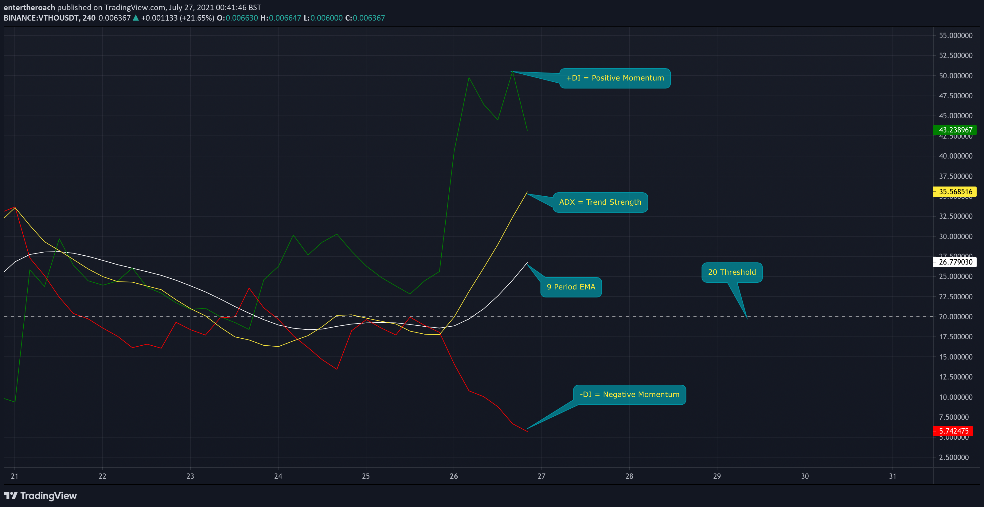The height and width of the screenshot is (507, 984).
Task: Click the TradingView logo at bottom left
Action: [x=40, y=496]
